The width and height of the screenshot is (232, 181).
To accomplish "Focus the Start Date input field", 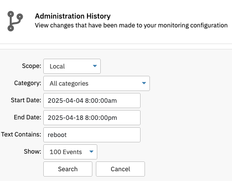I will point(92,100).
